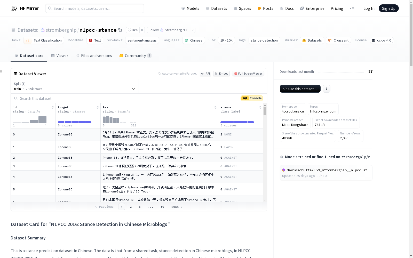Open Use this dataset dropdown
The height and width of the screenshot is (258, 413).
pos(300,89)
